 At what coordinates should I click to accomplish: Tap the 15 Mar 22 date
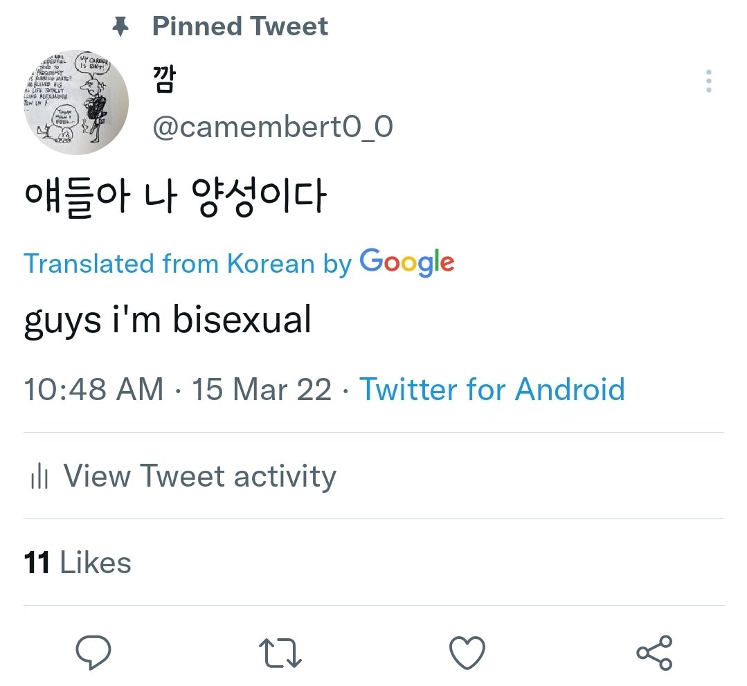point(262,389)
